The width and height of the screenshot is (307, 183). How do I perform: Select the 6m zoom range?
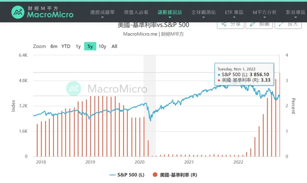coord(54,46)
